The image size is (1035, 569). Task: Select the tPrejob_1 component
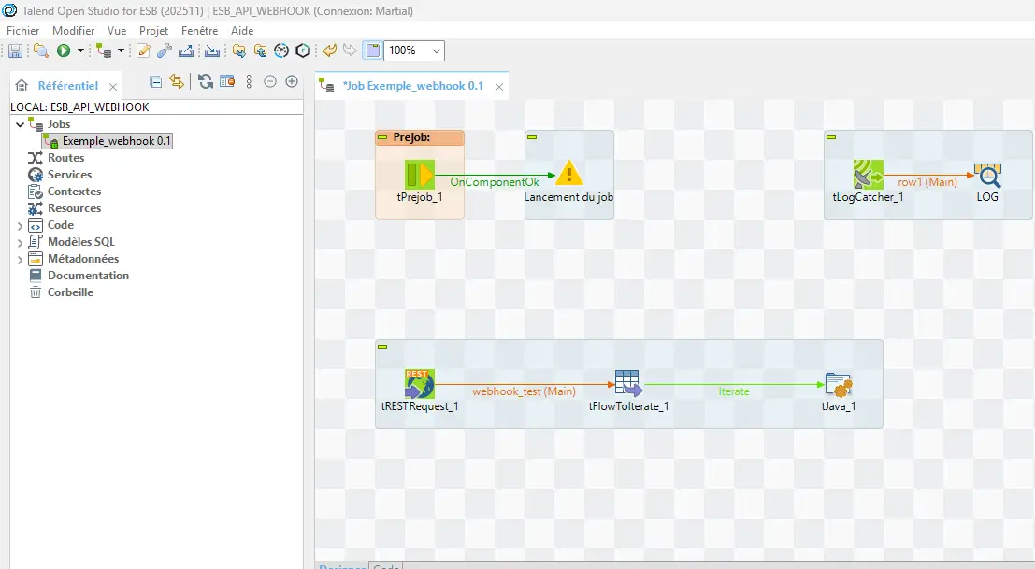pyautogui.click(x=420, y=173)
